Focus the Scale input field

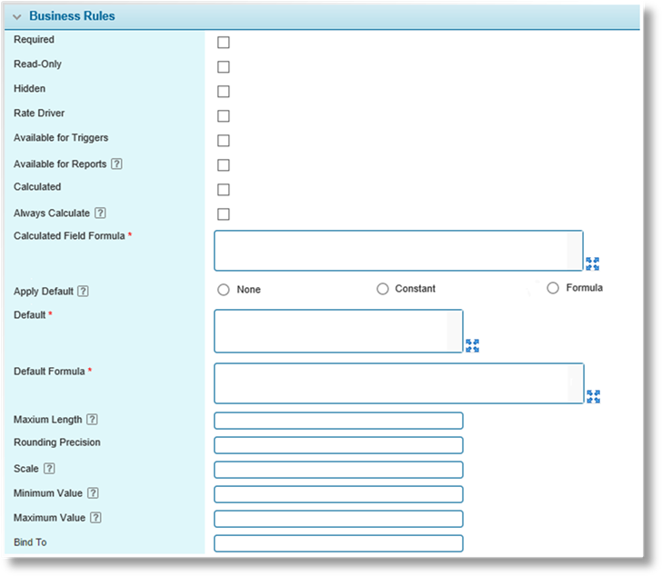[338, 470]
